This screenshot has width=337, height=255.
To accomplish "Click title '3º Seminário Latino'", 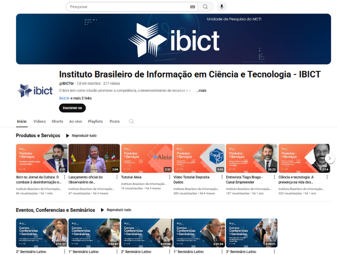I will pos(241,252).
